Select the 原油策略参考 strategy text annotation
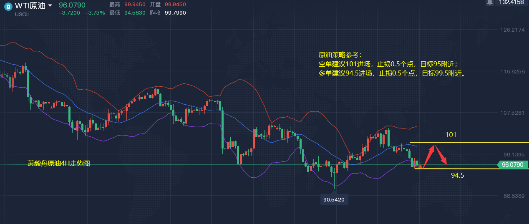The width and height of the screenshot is (529, 224). point(391,64)
